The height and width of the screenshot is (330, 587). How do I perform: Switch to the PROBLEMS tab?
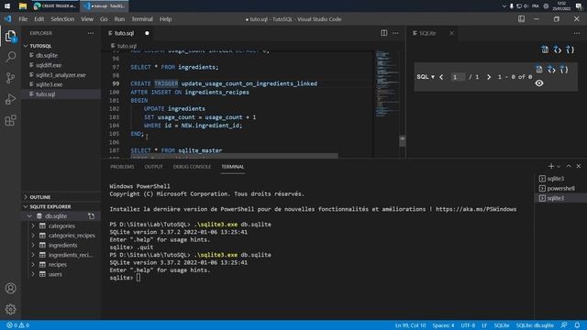pyautogui.click(x=122, y=167)
